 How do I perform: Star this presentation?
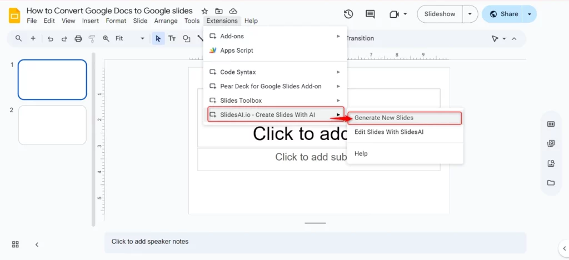coord(204,11)
